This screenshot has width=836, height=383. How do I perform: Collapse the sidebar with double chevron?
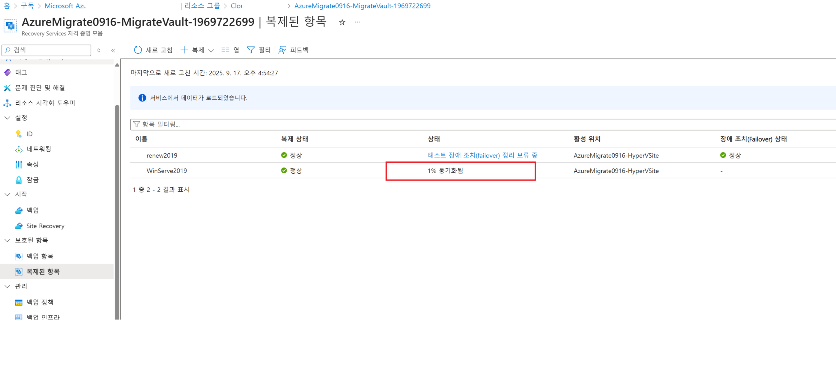(113, 50)
